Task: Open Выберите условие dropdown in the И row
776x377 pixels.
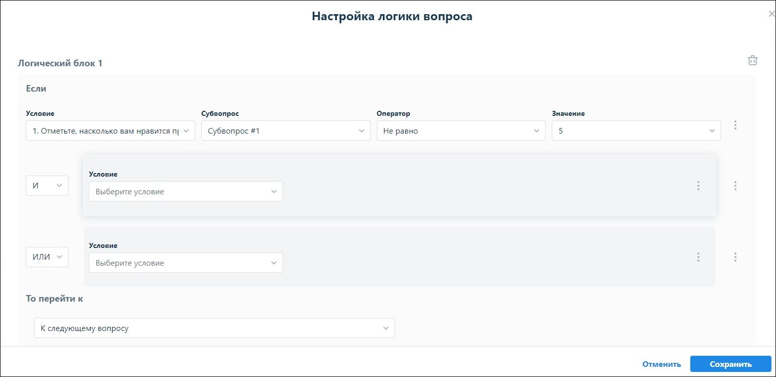Action: pyautogui.click(x=186, y=192)
